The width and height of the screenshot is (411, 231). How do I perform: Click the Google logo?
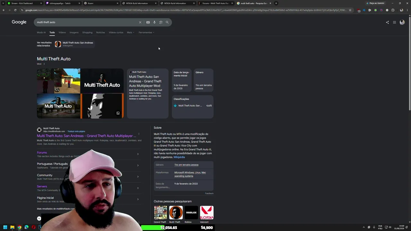[x=19, y=22]
